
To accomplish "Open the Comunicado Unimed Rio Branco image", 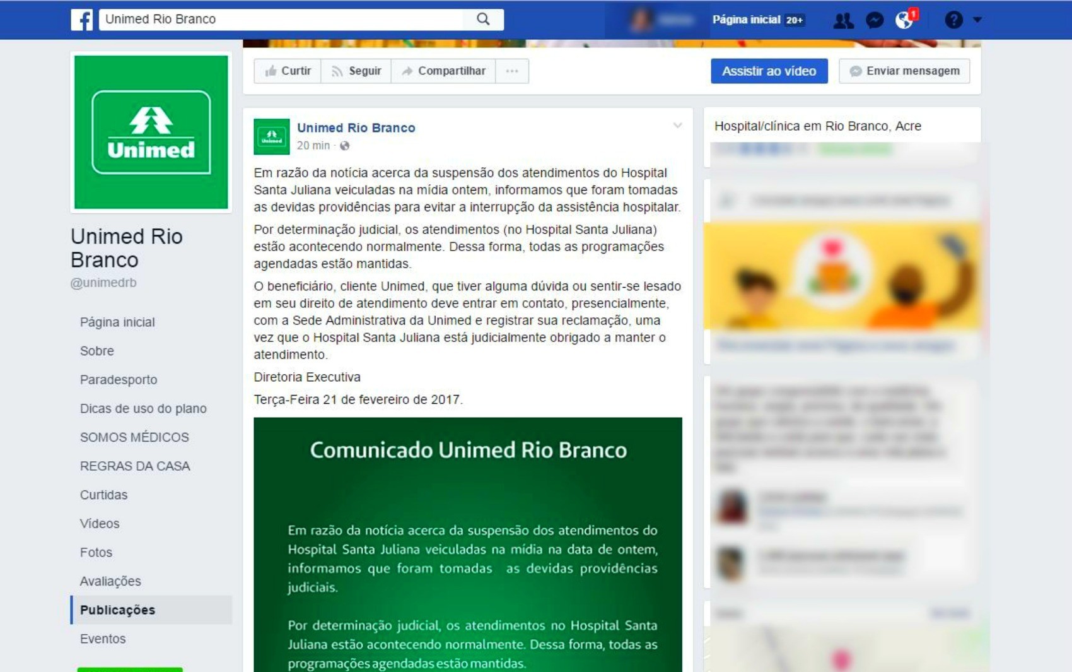I will pos(467,544).
